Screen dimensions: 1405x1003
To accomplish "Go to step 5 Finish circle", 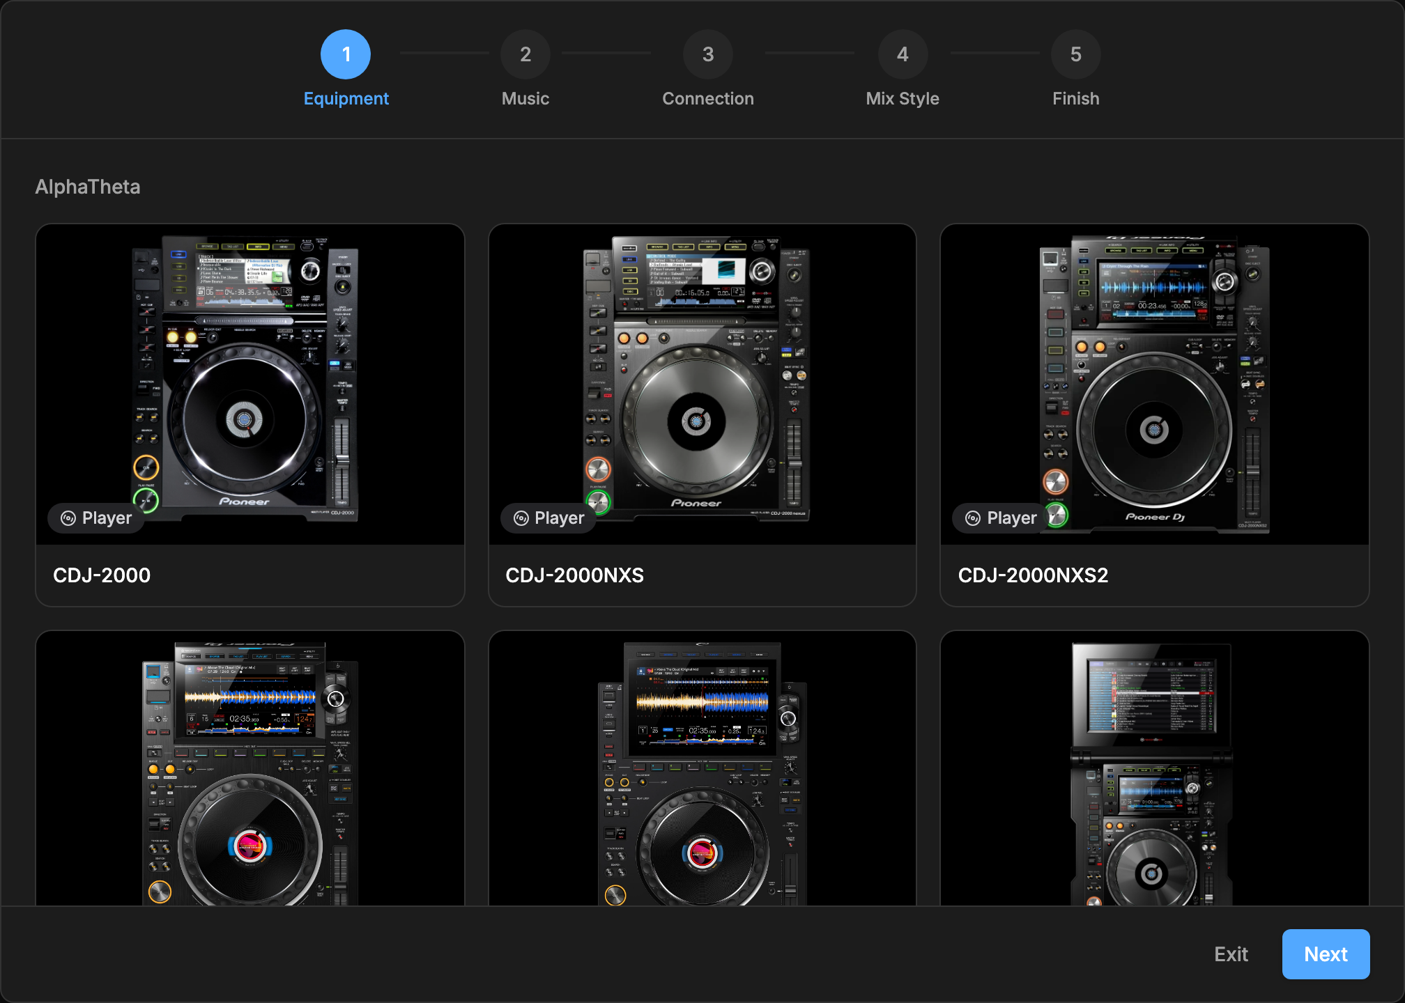I will click(1076, 54).
